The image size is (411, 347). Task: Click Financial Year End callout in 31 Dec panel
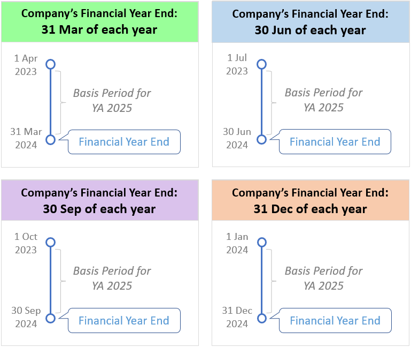pos(335,321)
